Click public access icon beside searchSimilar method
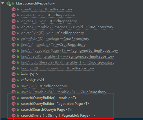 click(18, 116)
